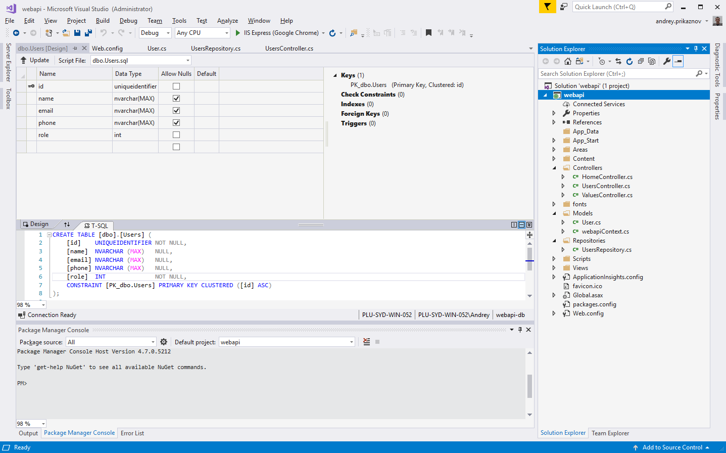Image resolution: width=726 pixels, height=453 pixels.
Task: Switch to the Team Explorer tab
Action: pos(610,433)
